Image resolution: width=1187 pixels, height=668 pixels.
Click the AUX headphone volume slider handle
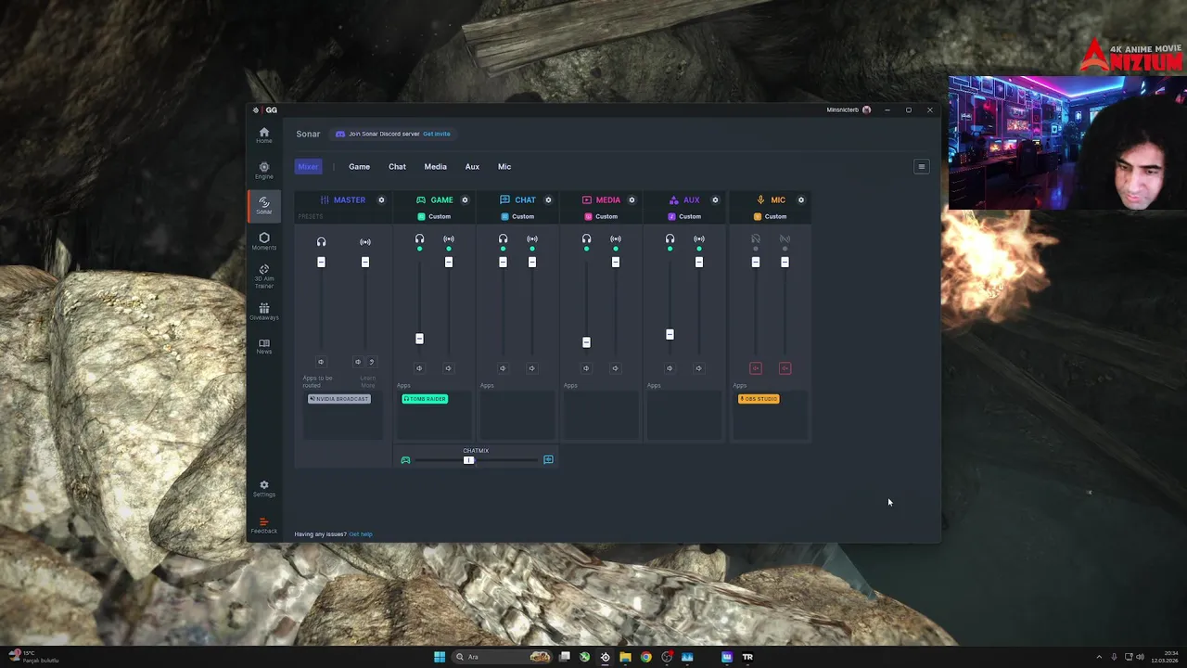tap(670, 334)
